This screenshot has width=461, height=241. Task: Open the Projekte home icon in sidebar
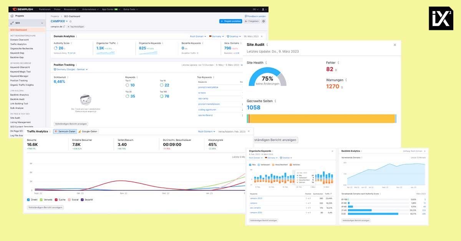pos(12,16)
